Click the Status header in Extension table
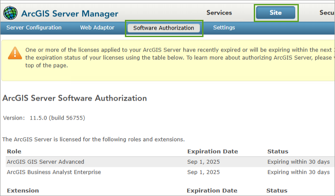The width and height of the screenshot is (335, 196). click(x=277, y=190)
